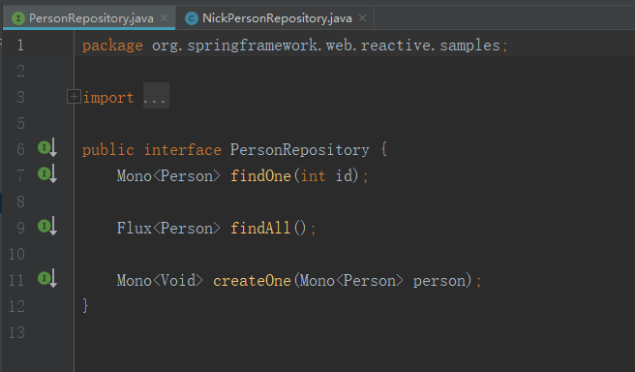Click the createOne implementation gutter icon on line 11

[x=47, y=278]
